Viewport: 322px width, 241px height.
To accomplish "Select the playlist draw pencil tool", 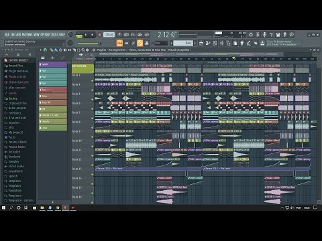I will pos(52,50).
